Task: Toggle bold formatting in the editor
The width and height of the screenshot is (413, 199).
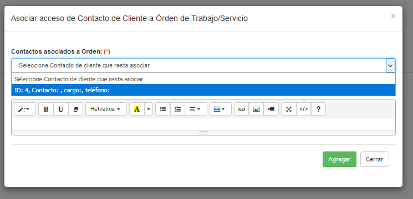Action: [46, 109]
